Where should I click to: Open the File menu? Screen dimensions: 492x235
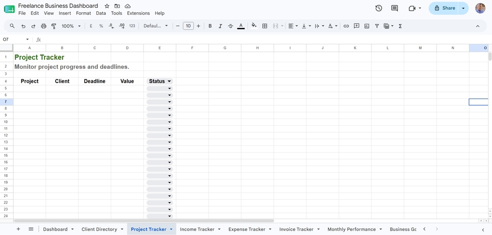pyautogui.click(x=22, y=13)
